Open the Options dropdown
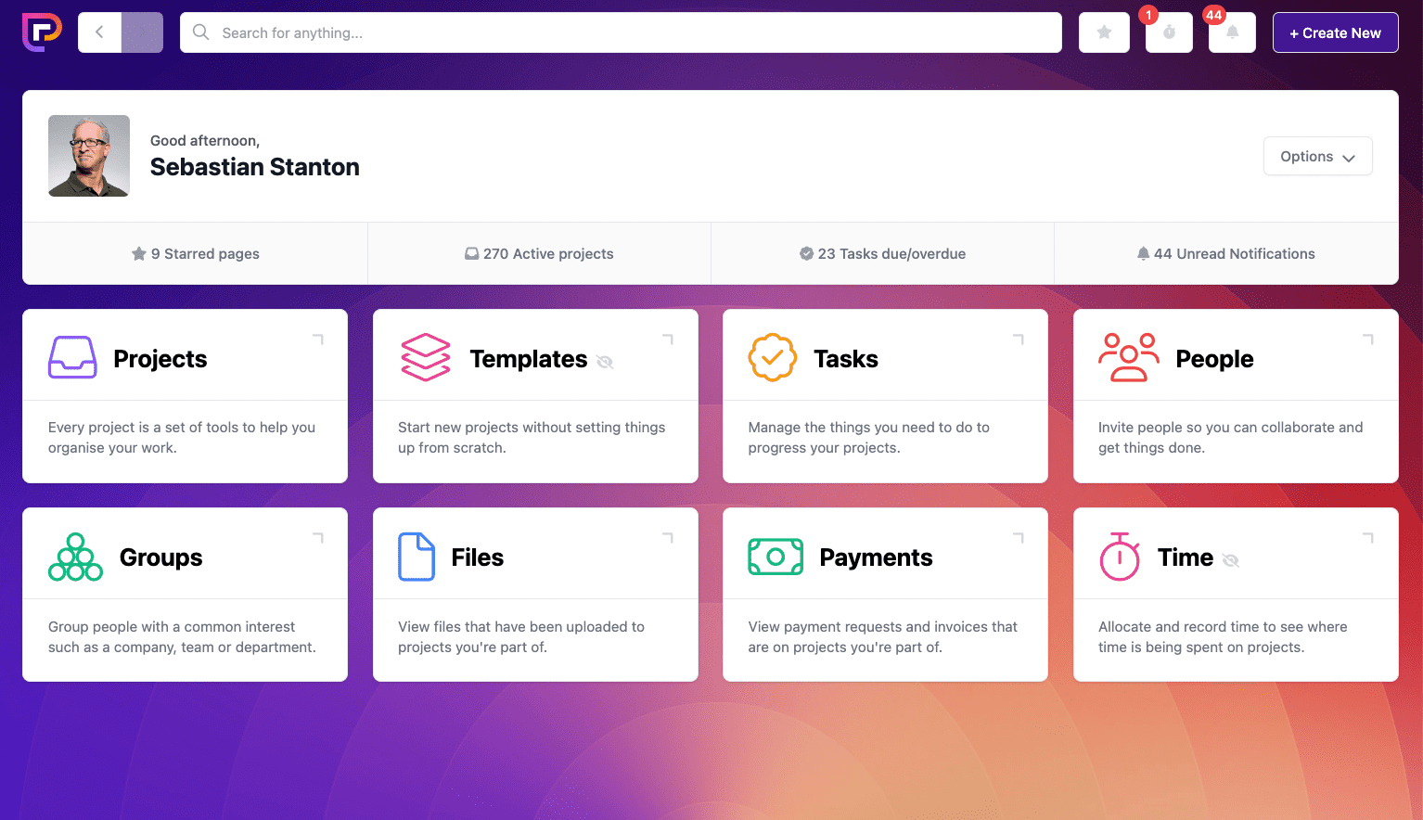Viewport: 1423px width, 820px height. pyautogui.click(x=1317, y=156)
